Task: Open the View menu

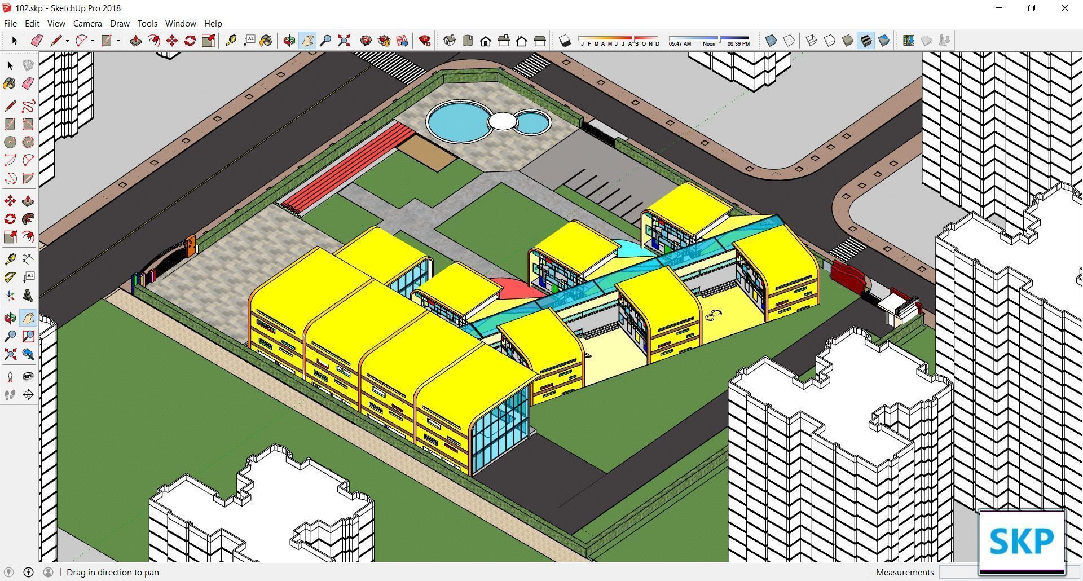Action: pyautogui.click(x=56, y=23)
